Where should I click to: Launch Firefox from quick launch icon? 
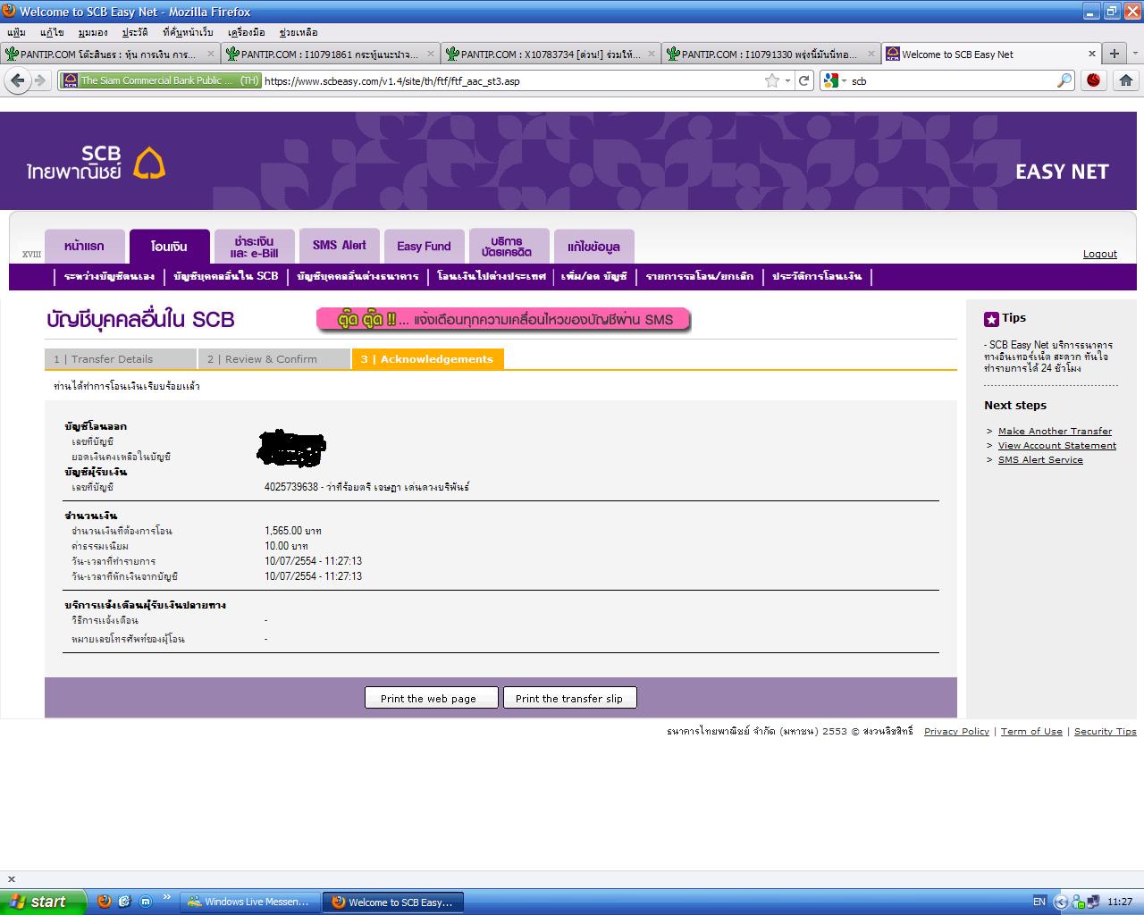(x=104, y=902)
